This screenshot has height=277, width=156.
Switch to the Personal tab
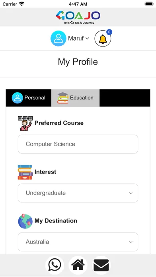29,98
